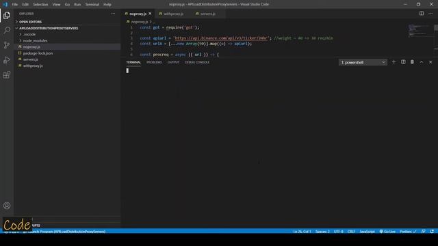Place cursor on line 1 of code
This screenshot has height=246, width=438.
click(x=170, y=27)
